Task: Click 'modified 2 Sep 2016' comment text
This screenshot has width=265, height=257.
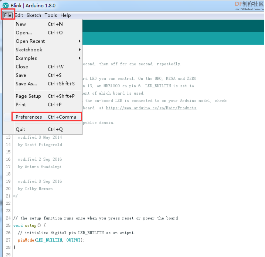Action: pyautogui.click(x=40, y=159)
